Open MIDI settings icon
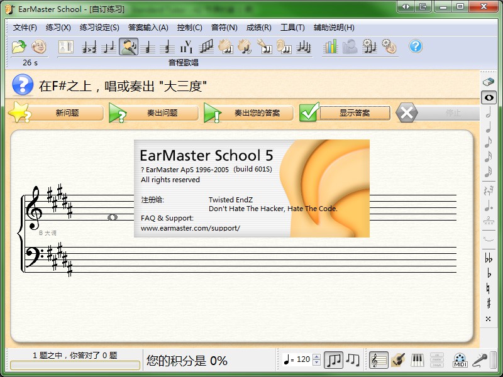Image resolution: width=503 pixels, height=377 pixels. click(460, 360)
